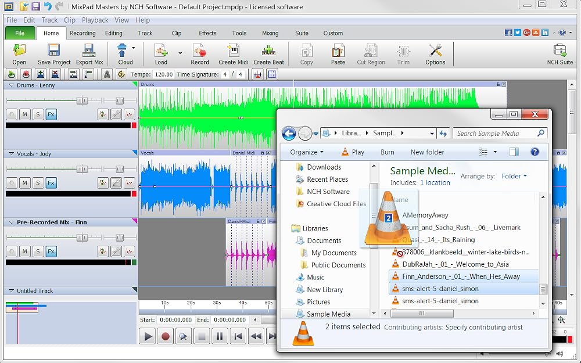Viewport: 581px width, 363px height.
Task: Click the metronome icon near Tempo
Action: coord(107,74)
